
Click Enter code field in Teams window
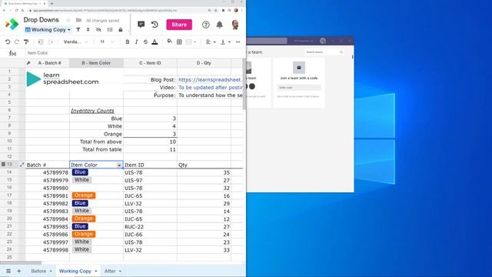click(x=299, y=88)
